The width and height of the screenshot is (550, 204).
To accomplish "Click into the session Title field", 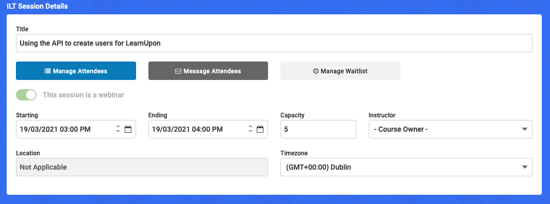I will (274, 43).
